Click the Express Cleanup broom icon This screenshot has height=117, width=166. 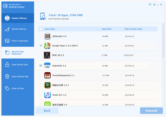coord(7,29)
